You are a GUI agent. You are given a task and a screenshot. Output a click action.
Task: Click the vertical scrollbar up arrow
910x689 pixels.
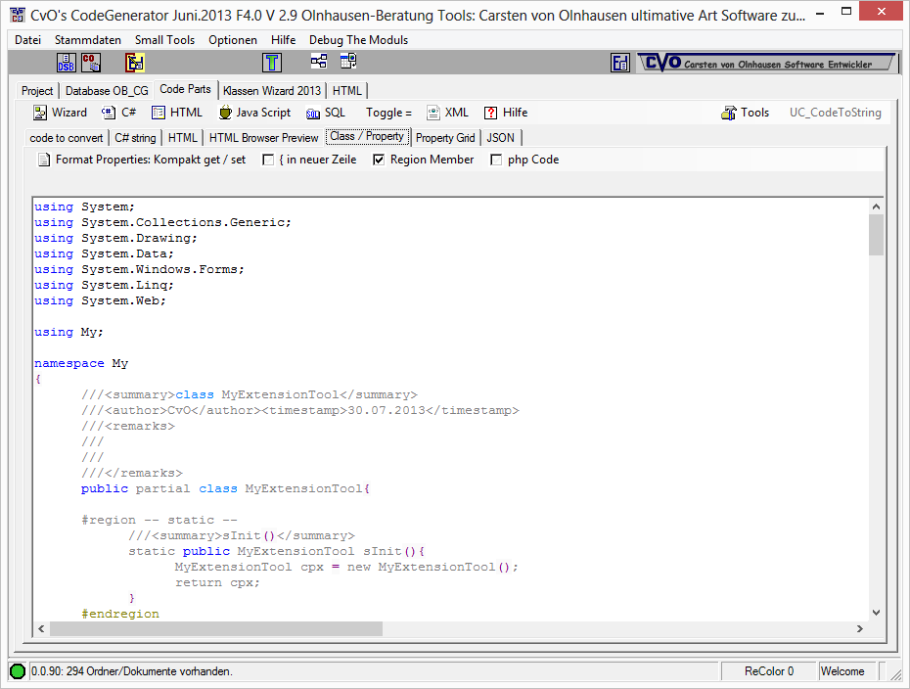pyautogui.click(x=877, y=207)
